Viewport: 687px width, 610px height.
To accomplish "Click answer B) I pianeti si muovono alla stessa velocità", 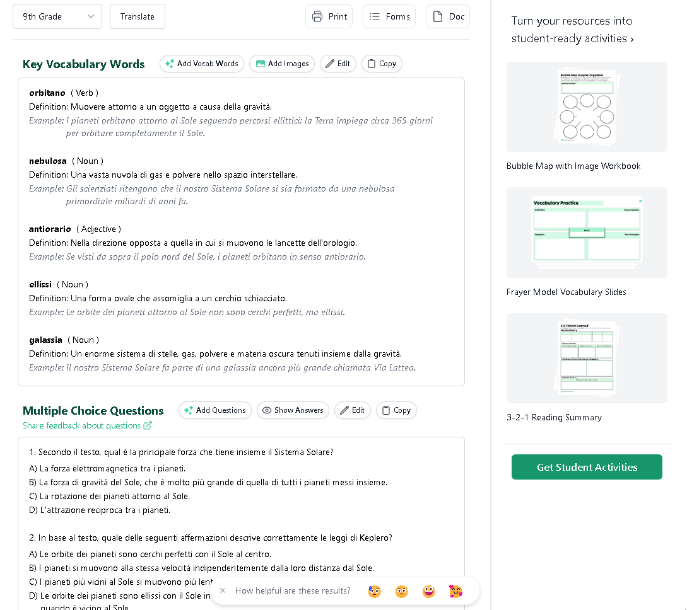I will tap(201, 568).
